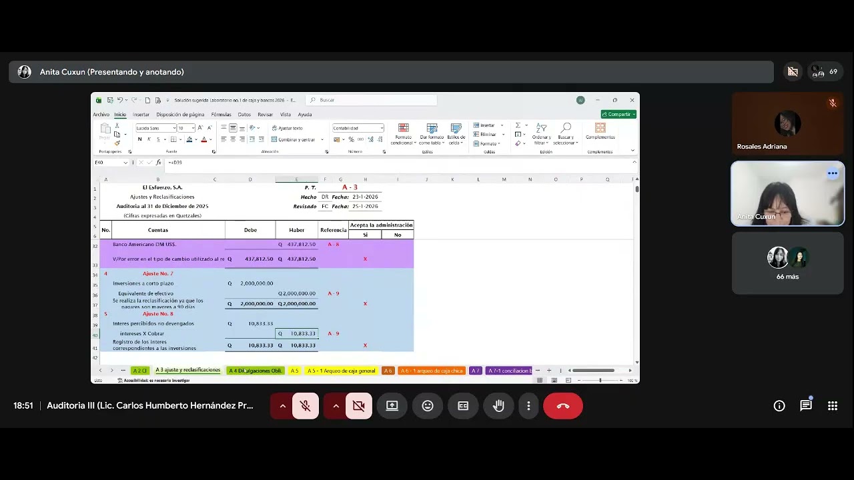Click the raise hand icon in Meet
854x480 pixels.
pyautogui.click(x=498, y=406)
